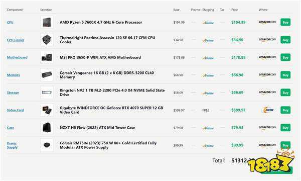
Task: Click the green $99.99 price
Action: (x=237, y=145)
